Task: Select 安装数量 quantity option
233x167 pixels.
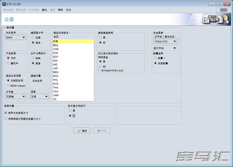Action: point(155,63)
